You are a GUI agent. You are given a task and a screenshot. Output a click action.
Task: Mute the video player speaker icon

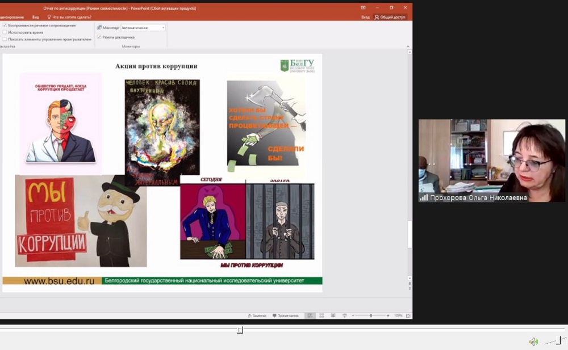click(x=533, y=341)
